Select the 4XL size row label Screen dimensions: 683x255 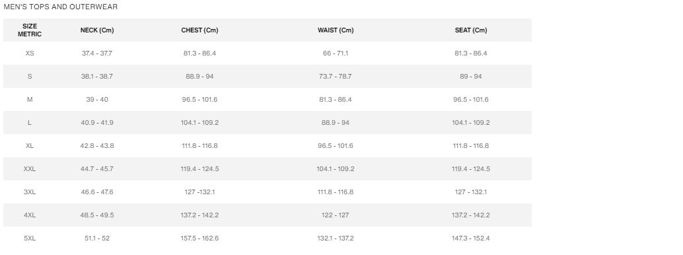(30, 215)
